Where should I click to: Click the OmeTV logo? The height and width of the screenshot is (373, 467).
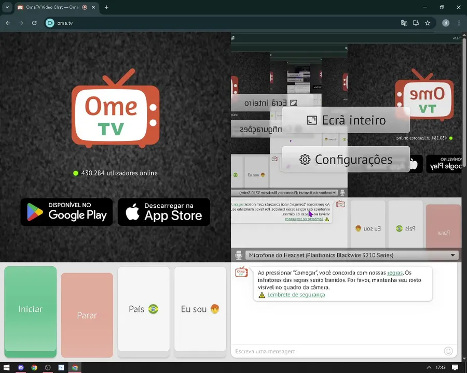116,108
